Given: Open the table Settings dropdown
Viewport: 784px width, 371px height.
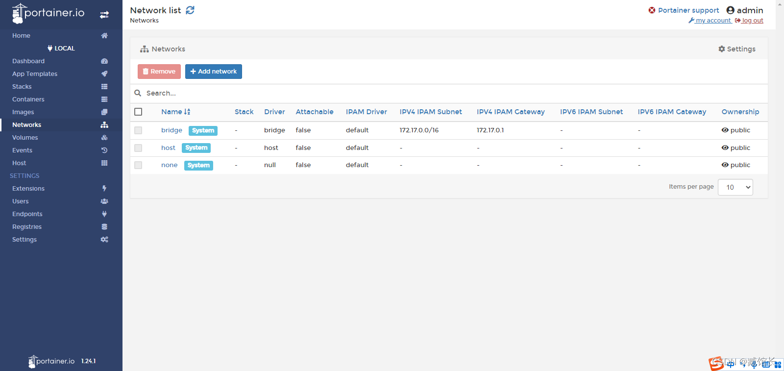Looking at the screenshot, I should [736, 49].
